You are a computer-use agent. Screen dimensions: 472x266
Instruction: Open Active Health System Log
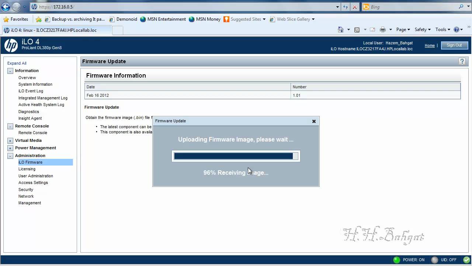point(41,105)
